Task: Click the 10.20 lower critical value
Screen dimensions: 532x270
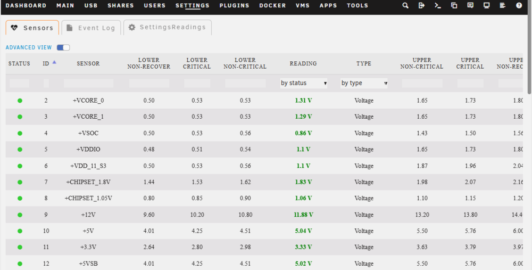Action: (197, 215)
